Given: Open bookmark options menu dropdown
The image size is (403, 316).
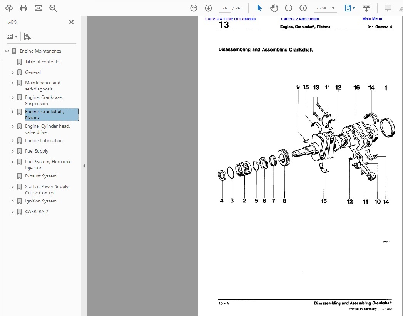Looking at the screenshot, I should coord(12,37).
